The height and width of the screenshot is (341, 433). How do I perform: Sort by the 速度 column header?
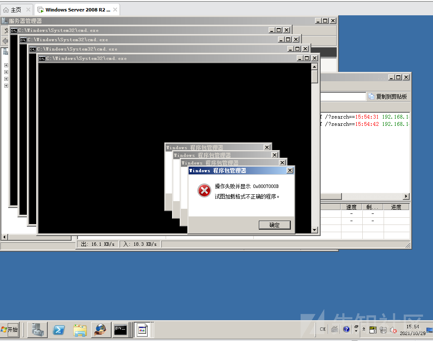click(x=351, y=207)
